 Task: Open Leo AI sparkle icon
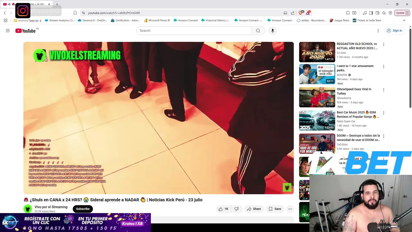(384, 13)
